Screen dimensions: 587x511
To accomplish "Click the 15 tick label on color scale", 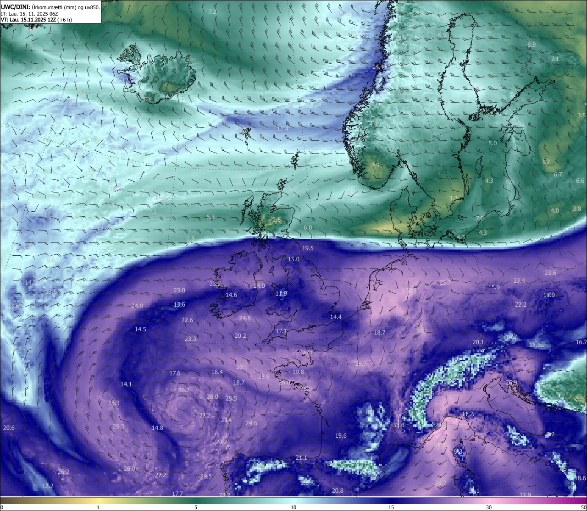I will point(391,507).
